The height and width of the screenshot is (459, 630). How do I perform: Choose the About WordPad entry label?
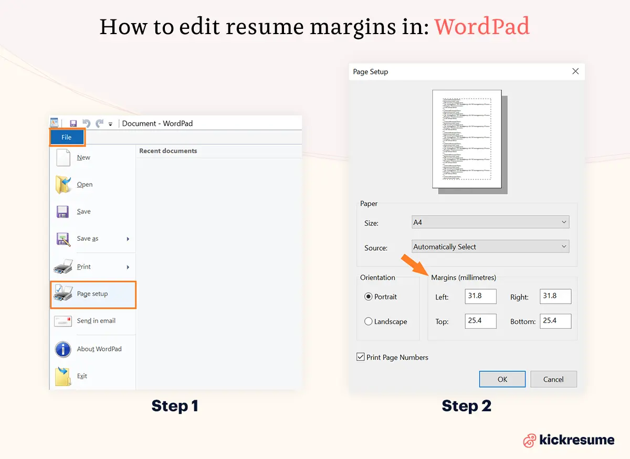tap(99, 349)
